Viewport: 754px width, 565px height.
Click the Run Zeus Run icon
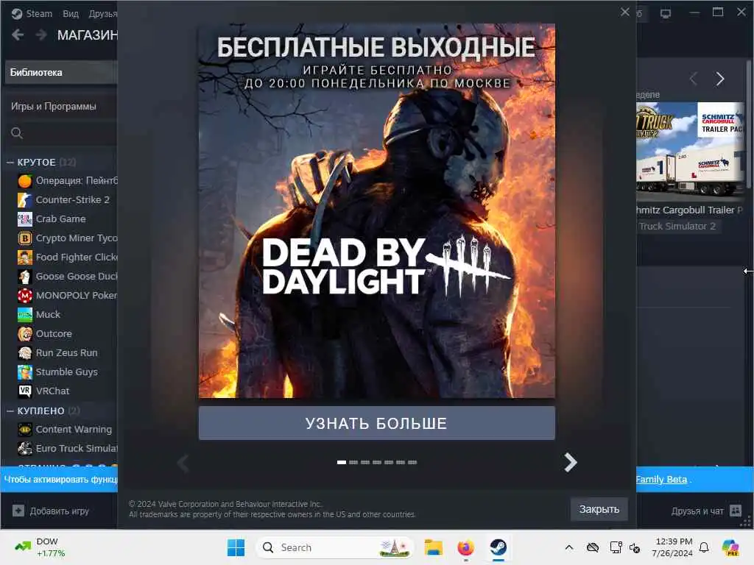[x=25, y=352]
